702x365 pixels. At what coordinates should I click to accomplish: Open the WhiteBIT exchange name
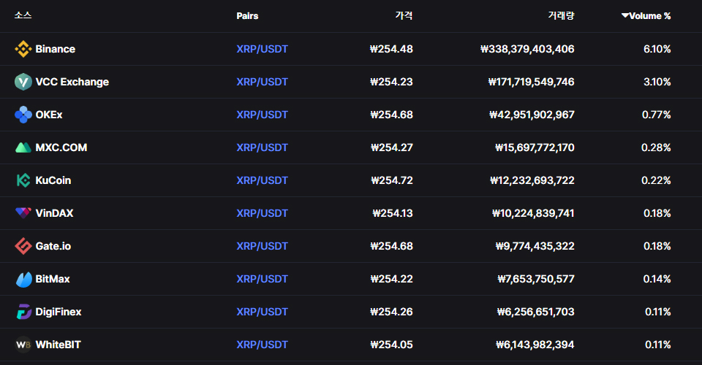pos(58,345)
